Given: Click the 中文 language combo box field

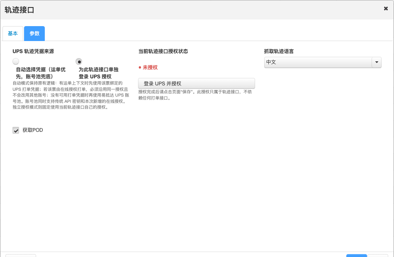Looking at the screenshot, I should [323, 62].
